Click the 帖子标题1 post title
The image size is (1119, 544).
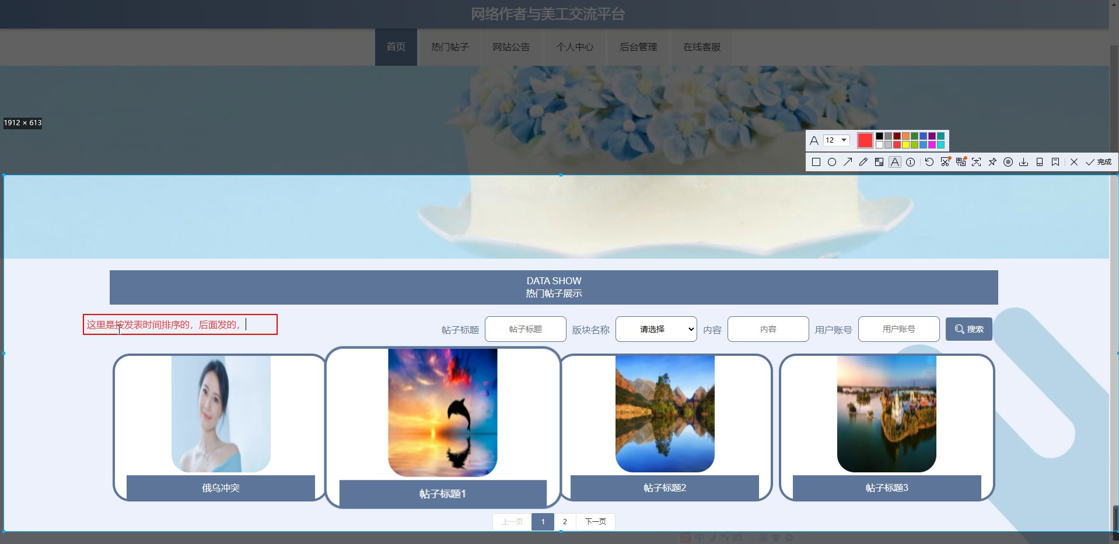pos(443,494)
